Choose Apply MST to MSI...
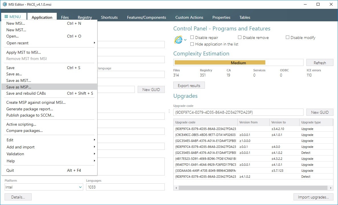Viewport: 338px width, 205px height. 49,52
